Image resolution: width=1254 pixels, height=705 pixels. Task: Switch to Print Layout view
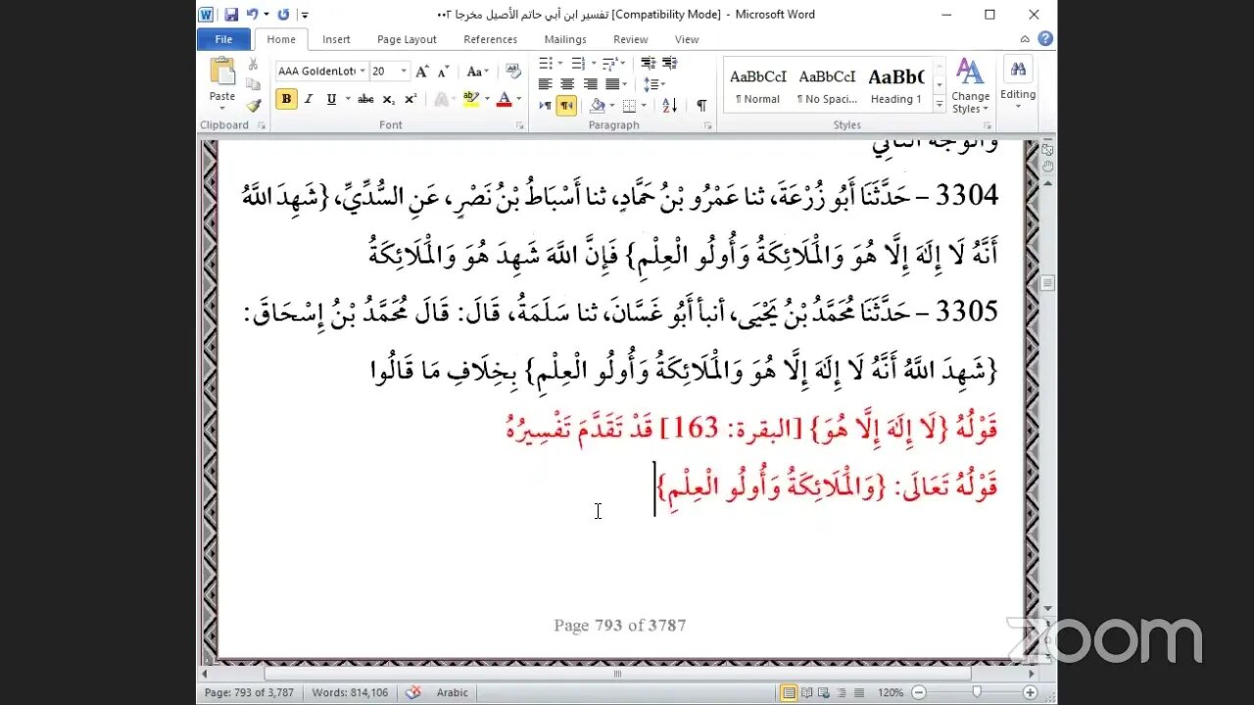[789, 692]
